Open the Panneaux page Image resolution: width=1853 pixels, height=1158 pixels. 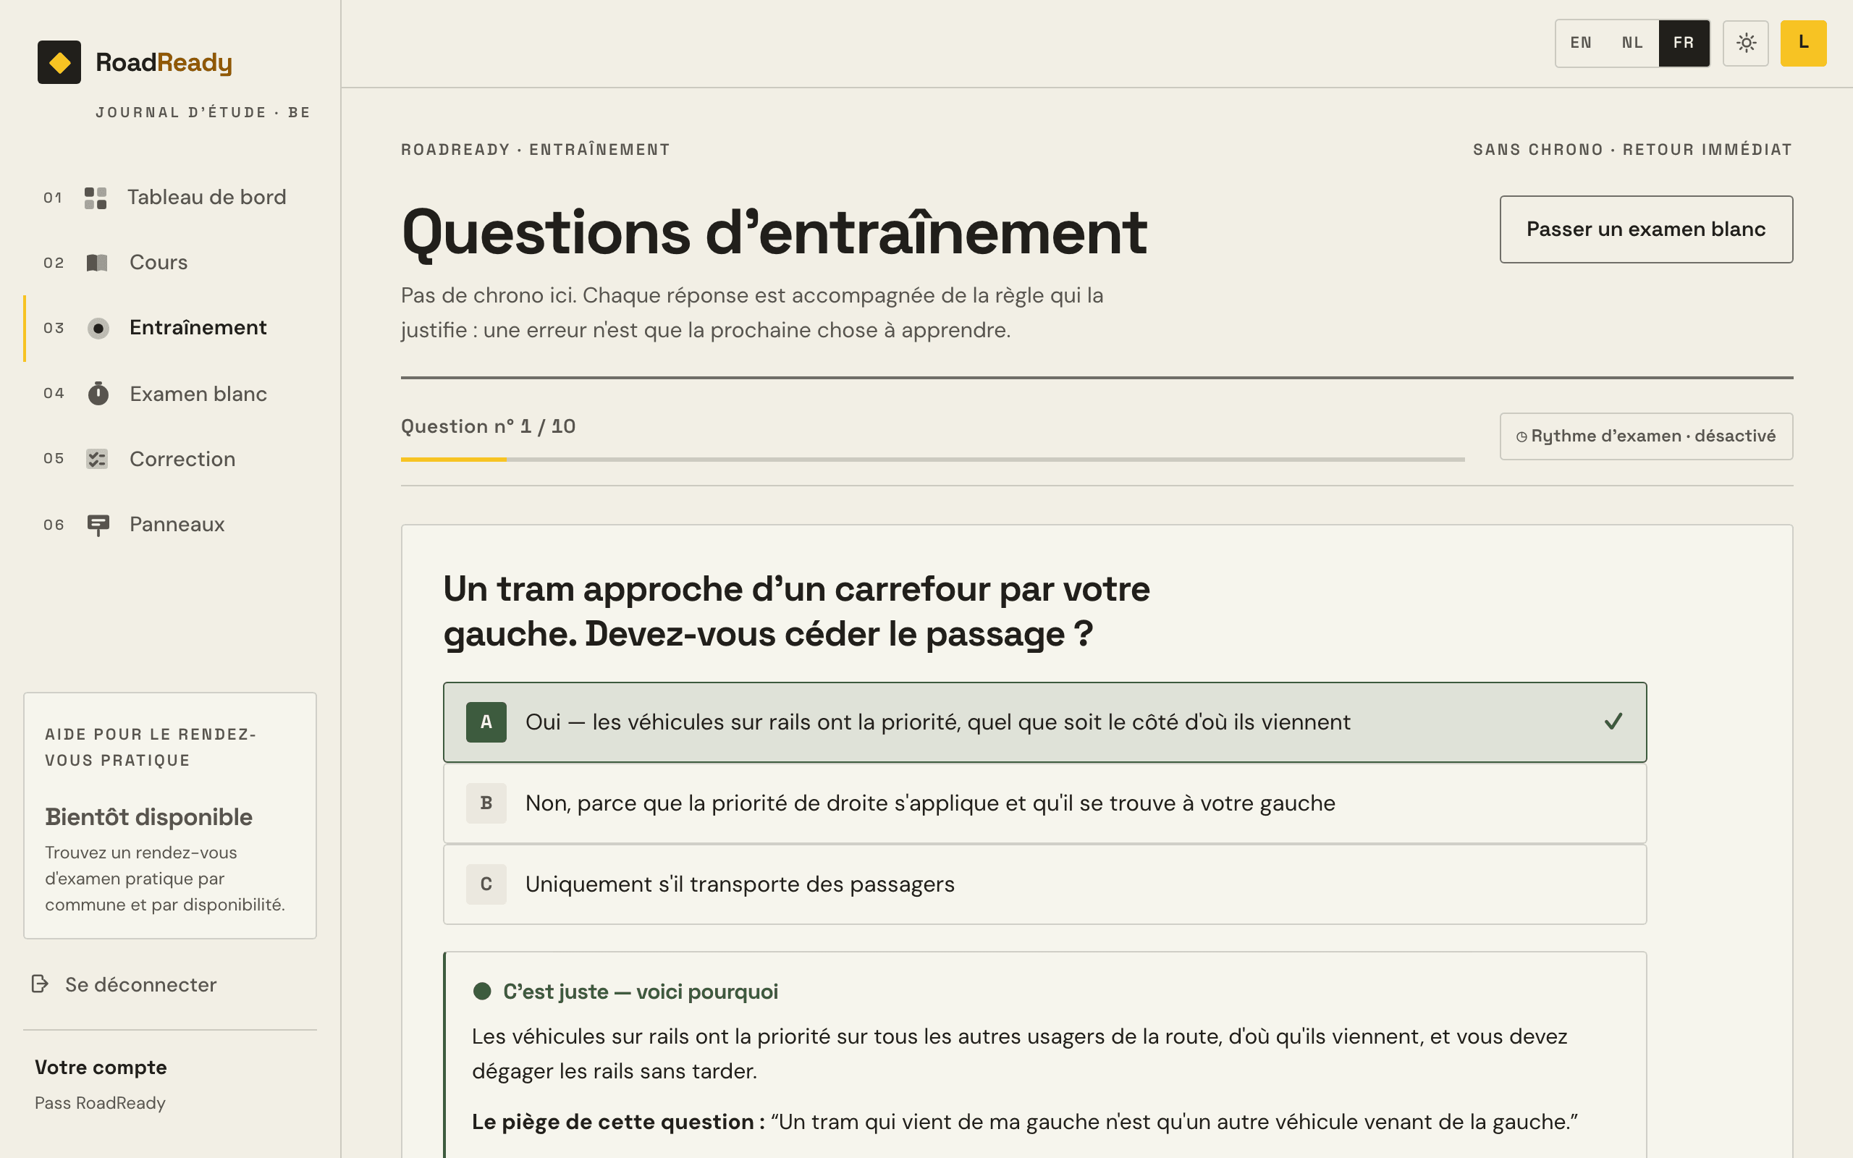[x=170, y=525]
